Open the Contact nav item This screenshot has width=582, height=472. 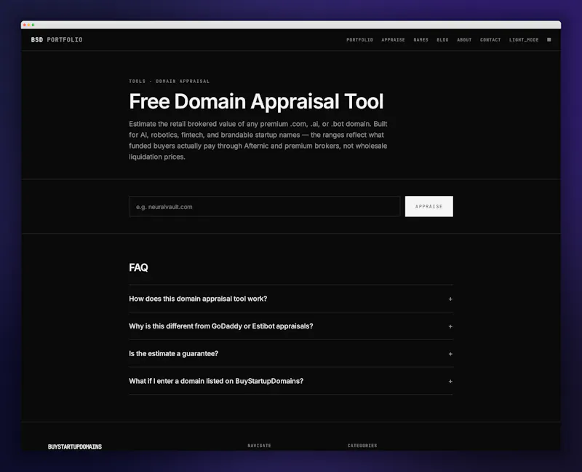point(490,40)
